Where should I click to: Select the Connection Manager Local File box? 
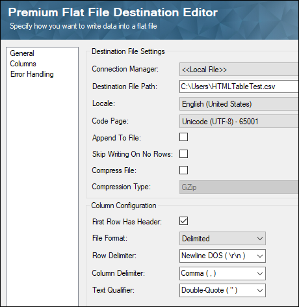point(239,70)
